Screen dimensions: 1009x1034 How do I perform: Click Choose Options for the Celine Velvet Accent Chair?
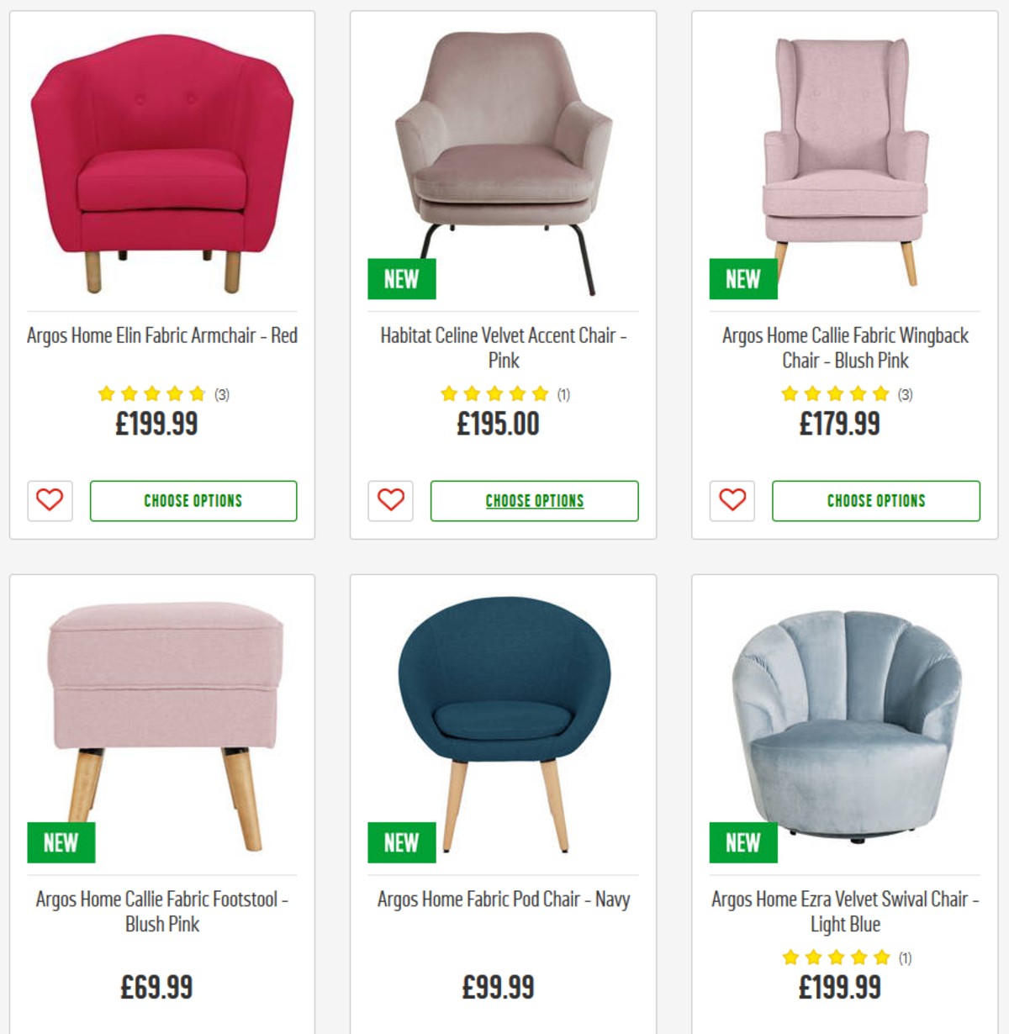(x=534, y=500)
